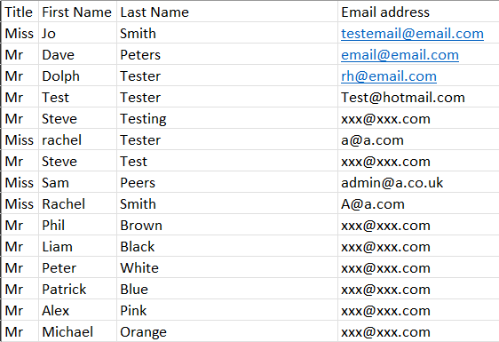Select the First Name header cell

click(77, 12)
